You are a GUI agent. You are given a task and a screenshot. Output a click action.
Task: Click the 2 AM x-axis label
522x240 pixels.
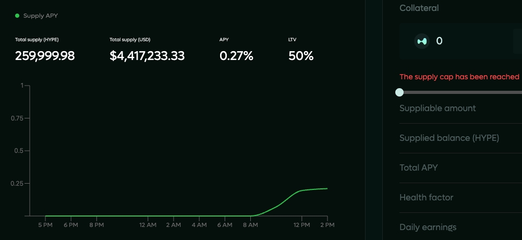coord(174,225)
